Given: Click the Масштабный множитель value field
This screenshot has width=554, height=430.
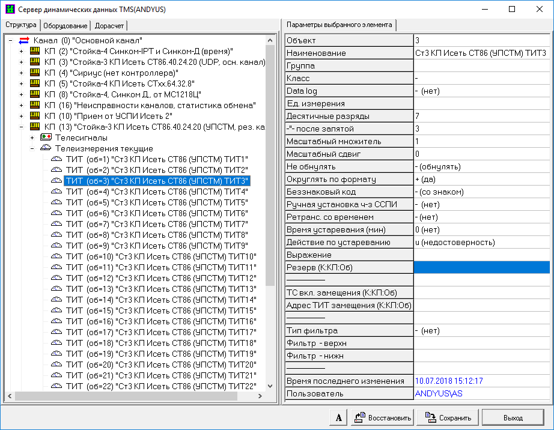Looking at the screenshot, I should click(x=482, y=141).
